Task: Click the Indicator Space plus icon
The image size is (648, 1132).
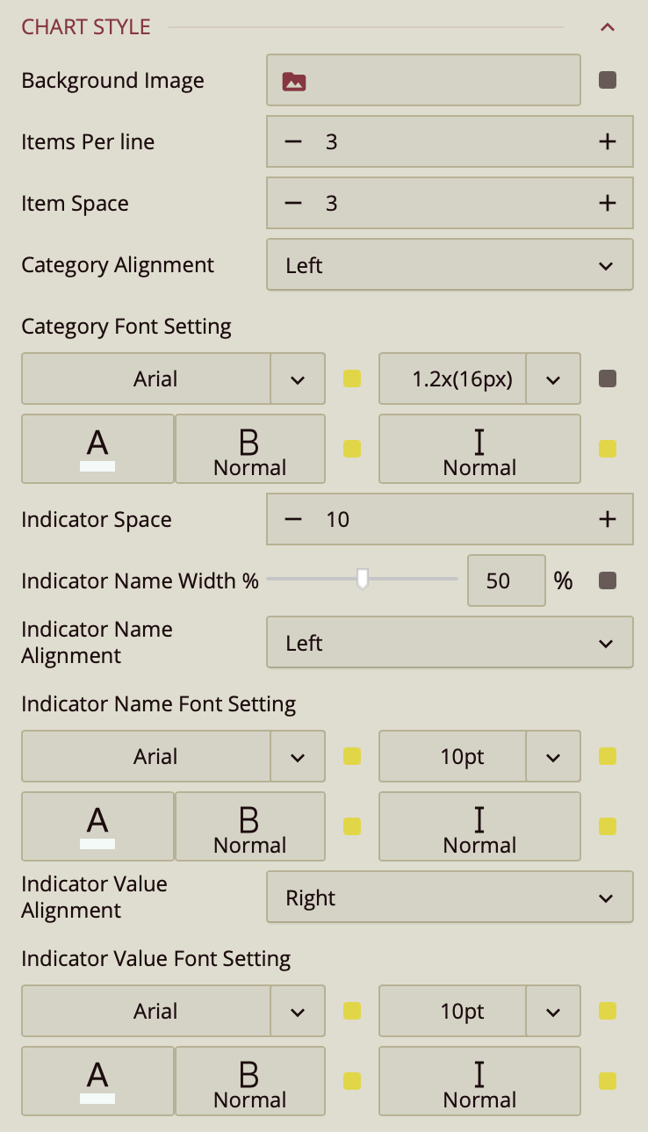Action: tap(607, 519)
